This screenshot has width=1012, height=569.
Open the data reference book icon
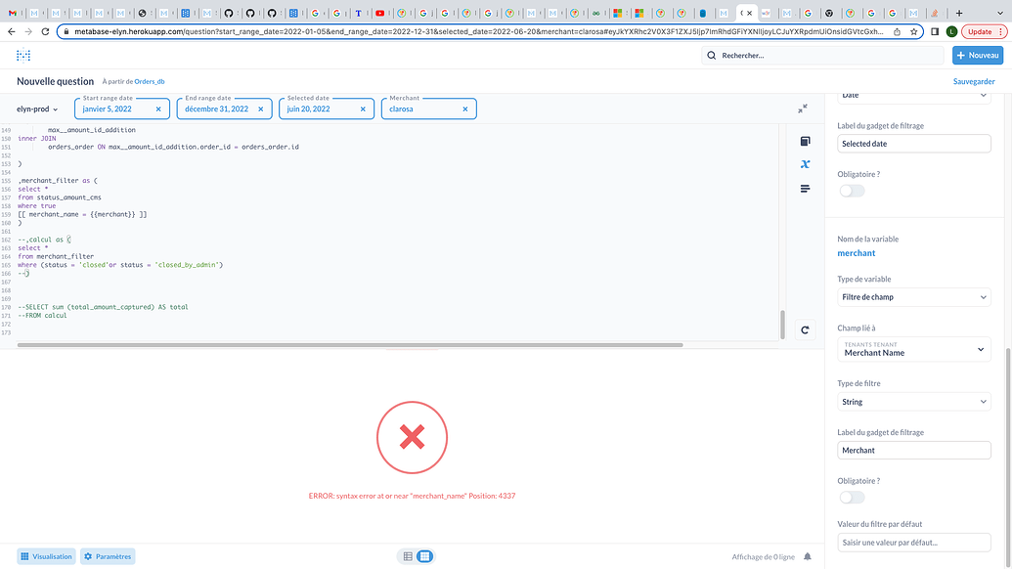click(805, 141)
